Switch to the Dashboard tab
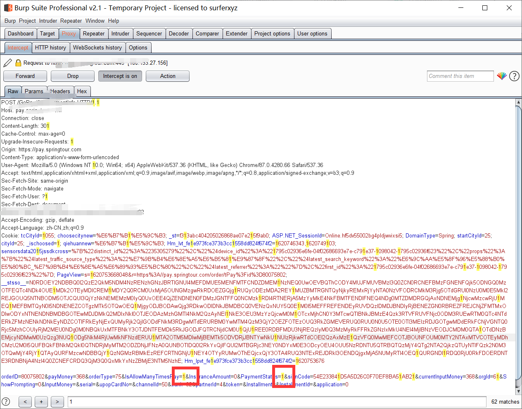This screenshot has height=409, width=522. pyautogui.click(x=21, y=33)
